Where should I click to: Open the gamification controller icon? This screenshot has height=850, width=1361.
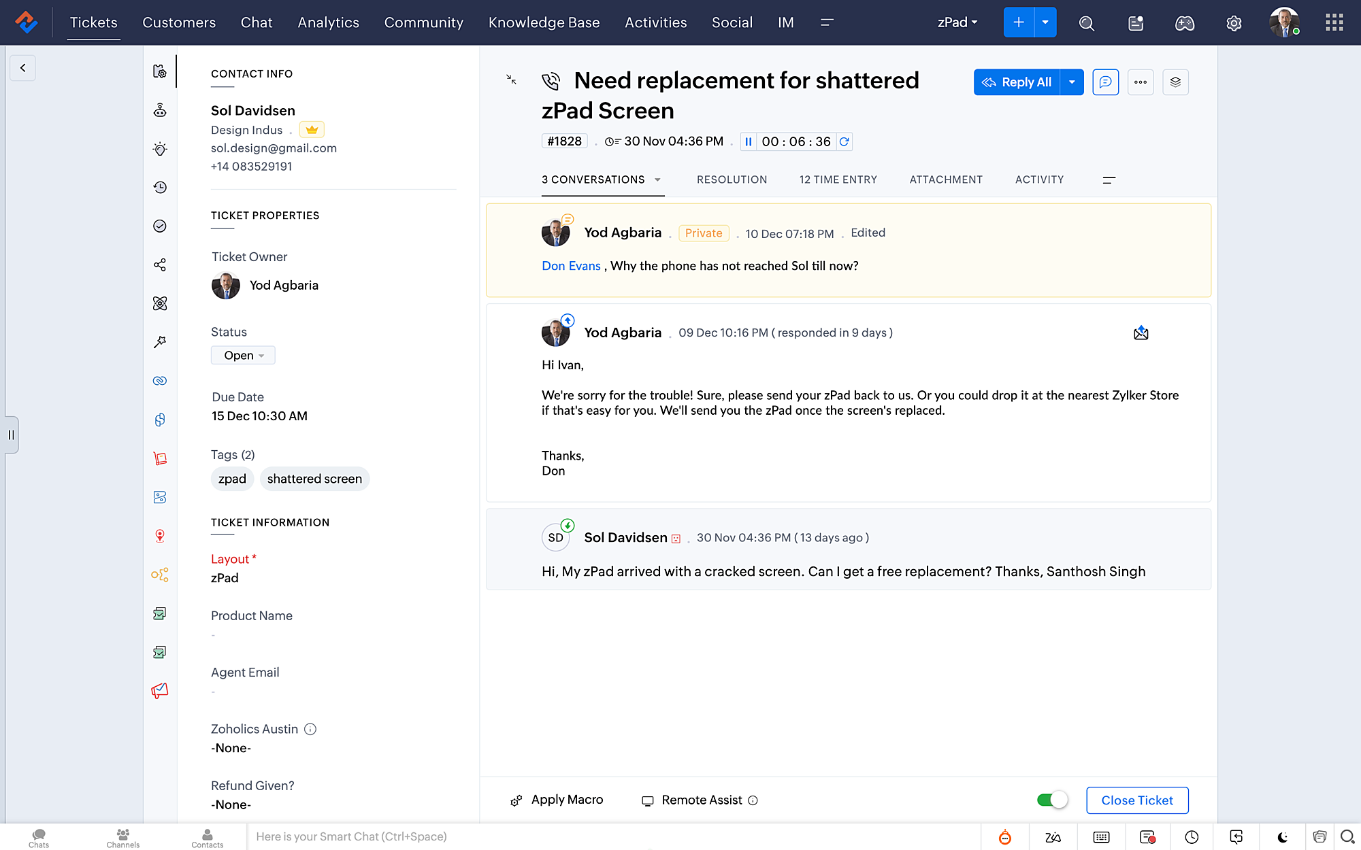point(1185,23)
